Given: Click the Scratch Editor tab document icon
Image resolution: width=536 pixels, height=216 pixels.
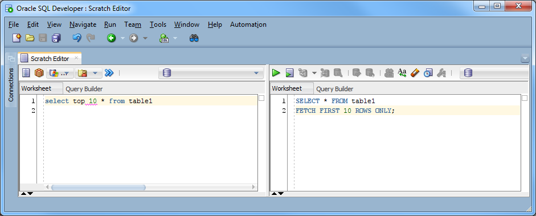Looking at the screenshot, I should 24,59.
